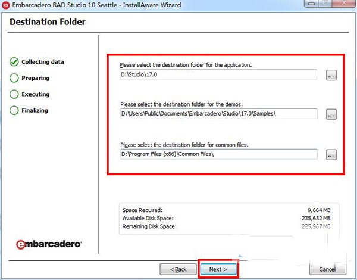Click the Embarcadero logo
Image resolution: width=357 pixels, height=280 pixels.
point(49,244)
